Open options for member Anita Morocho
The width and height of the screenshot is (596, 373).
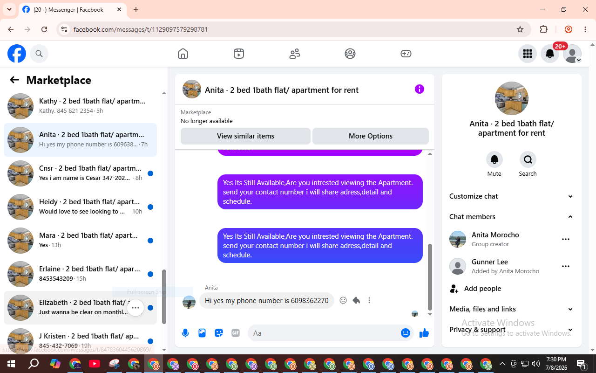[x=566, y=239]
